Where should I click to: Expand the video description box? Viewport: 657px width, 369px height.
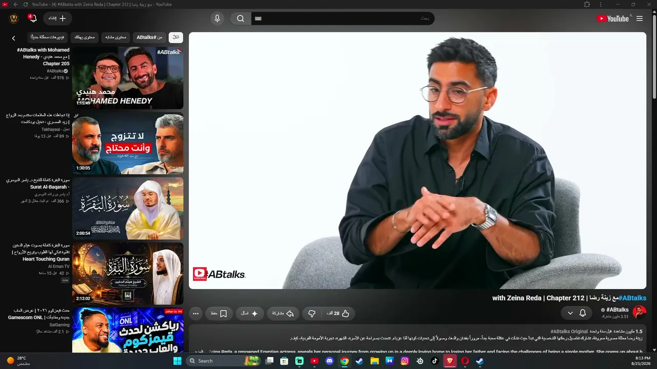(x=417, y=339)
